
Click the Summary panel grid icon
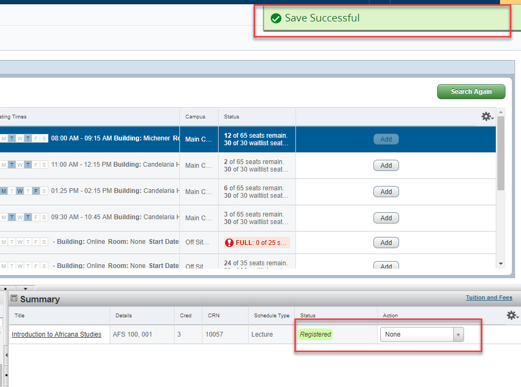point(14,299)
